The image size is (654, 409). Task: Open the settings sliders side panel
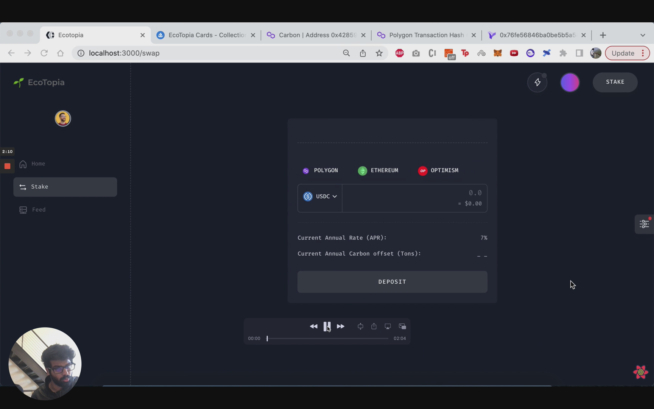point(644,224)
